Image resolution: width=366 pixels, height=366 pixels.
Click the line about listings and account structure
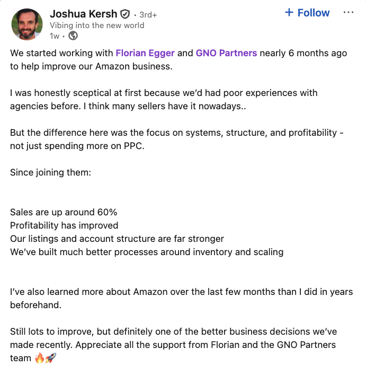(x=117, y=239)
